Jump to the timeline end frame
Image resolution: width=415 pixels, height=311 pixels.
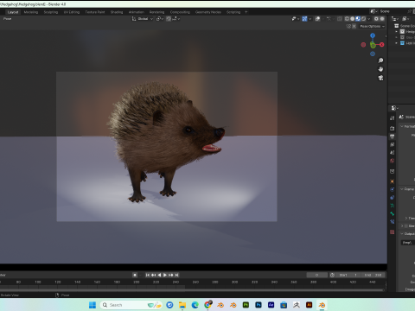click(177, 275)
